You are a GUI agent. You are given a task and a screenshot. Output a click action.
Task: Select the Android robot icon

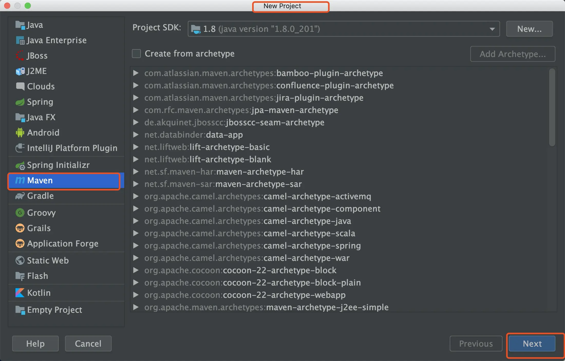[x=20, y=133]
